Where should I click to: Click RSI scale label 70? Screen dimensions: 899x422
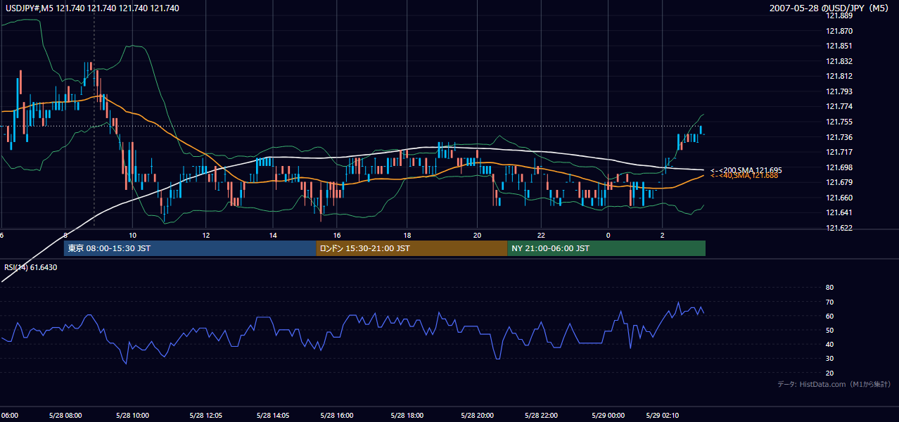(x=829, y=302)
